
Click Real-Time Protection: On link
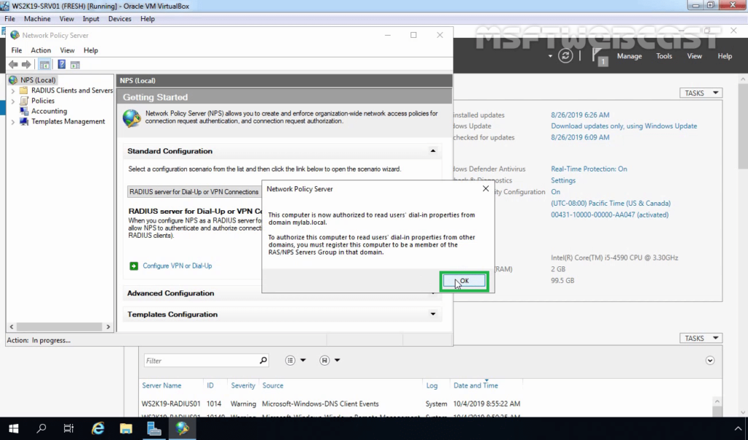point(589,169)
